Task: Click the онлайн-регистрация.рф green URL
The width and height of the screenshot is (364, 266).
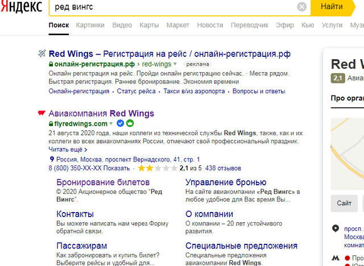Action: (x=94, y=64)
